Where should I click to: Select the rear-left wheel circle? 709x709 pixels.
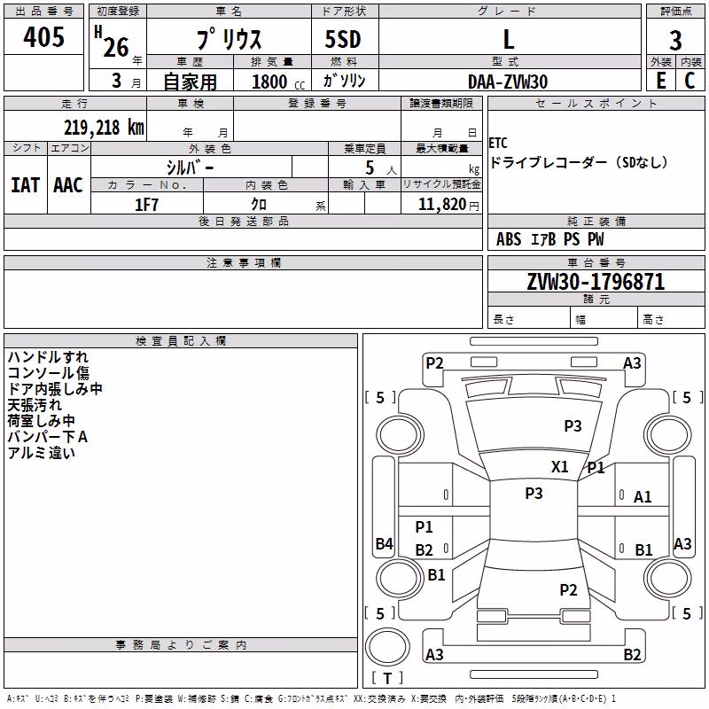[x=400, y=578]
